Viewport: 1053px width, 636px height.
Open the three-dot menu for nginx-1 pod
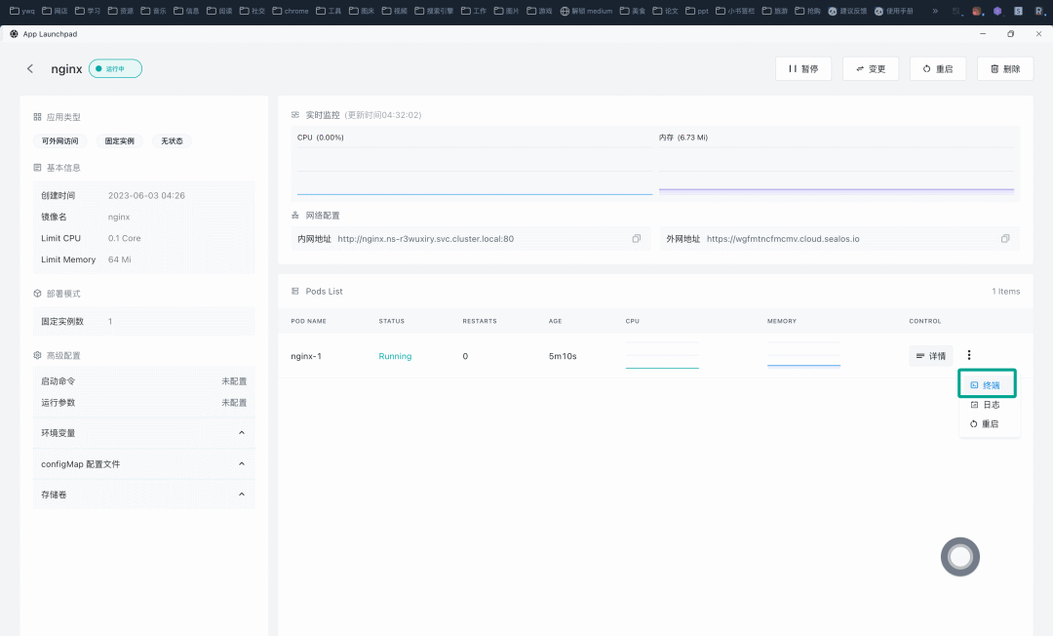pyautogui.click(x=968, y=355)
